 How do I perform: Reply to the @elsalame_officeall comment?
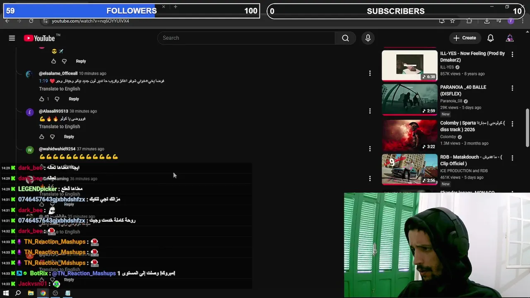click(x=74, y=99)
